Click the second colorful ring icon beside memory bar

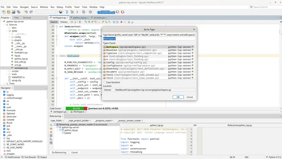coord(123,12)
